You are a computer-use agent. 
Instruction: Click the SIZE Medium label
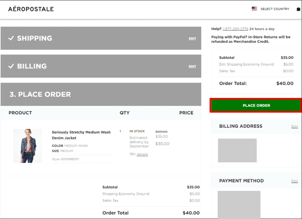point(62,151)
